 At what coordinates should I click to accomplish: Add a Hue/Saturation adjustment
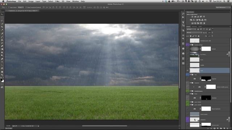click(191, 20)
